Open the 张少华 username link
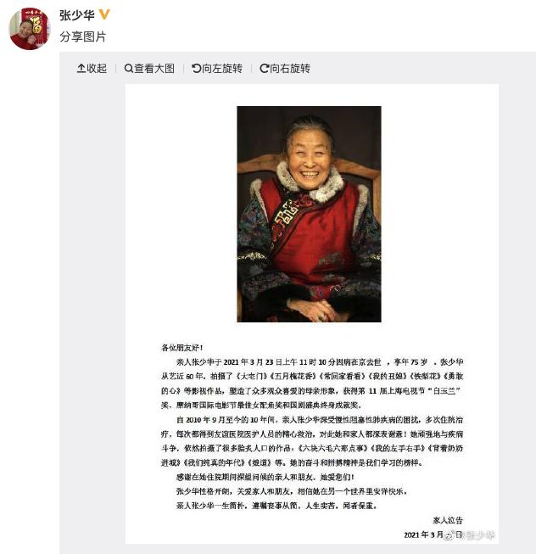Viewport: 536px width, 554px height. coord(77,15)
